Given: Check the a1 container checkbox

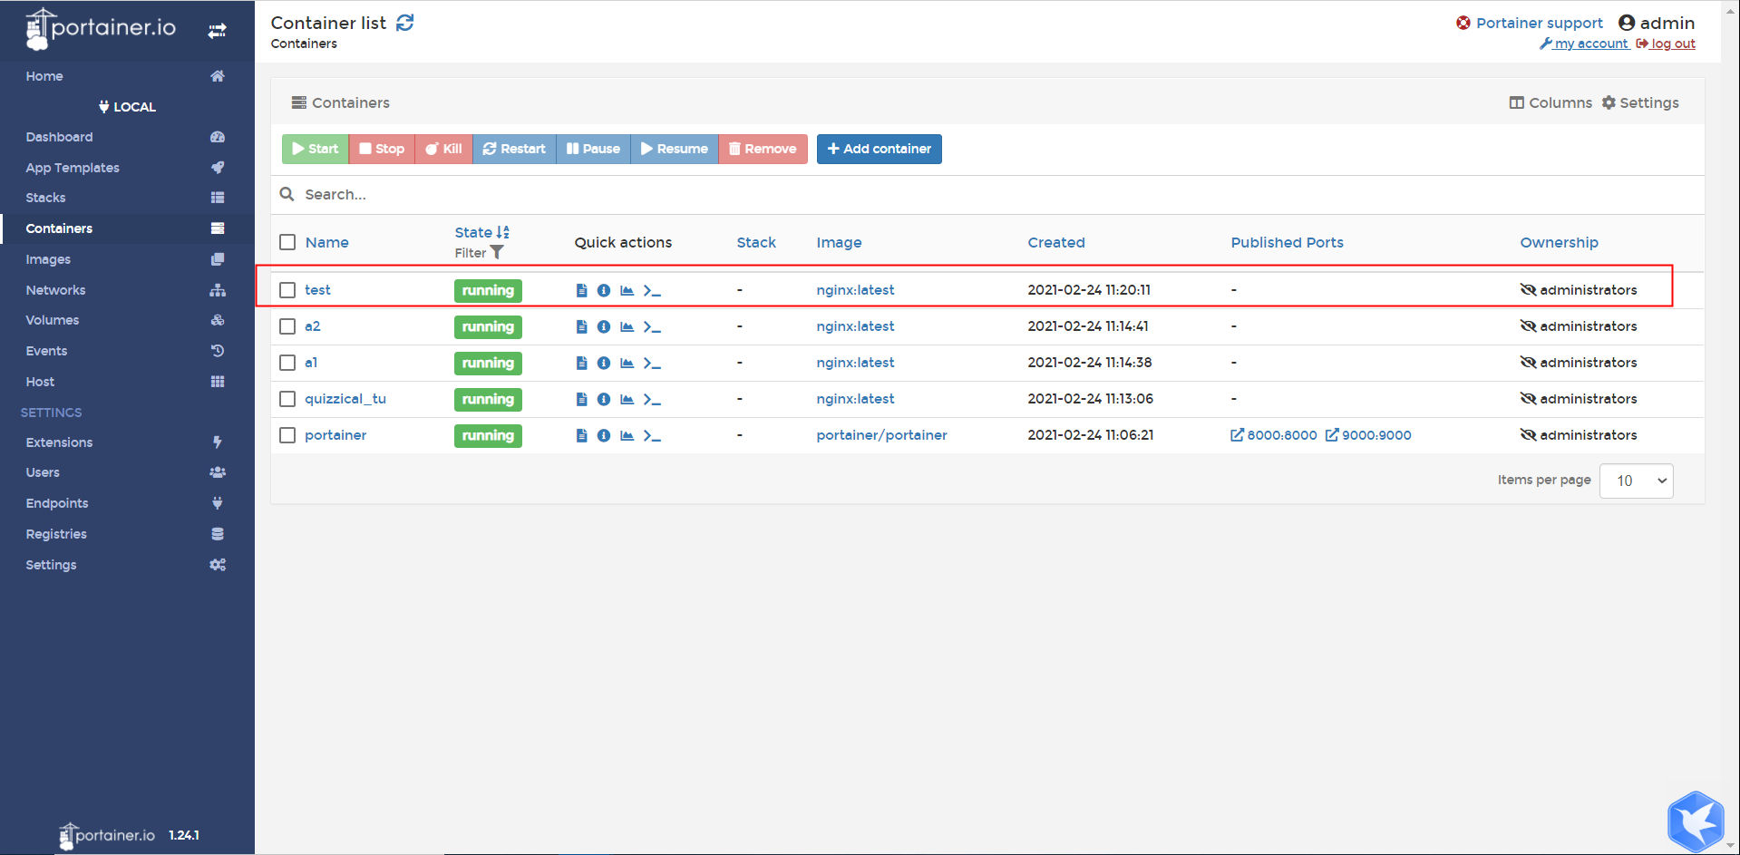Looking at the screenshot, I should tap(287, 363).
